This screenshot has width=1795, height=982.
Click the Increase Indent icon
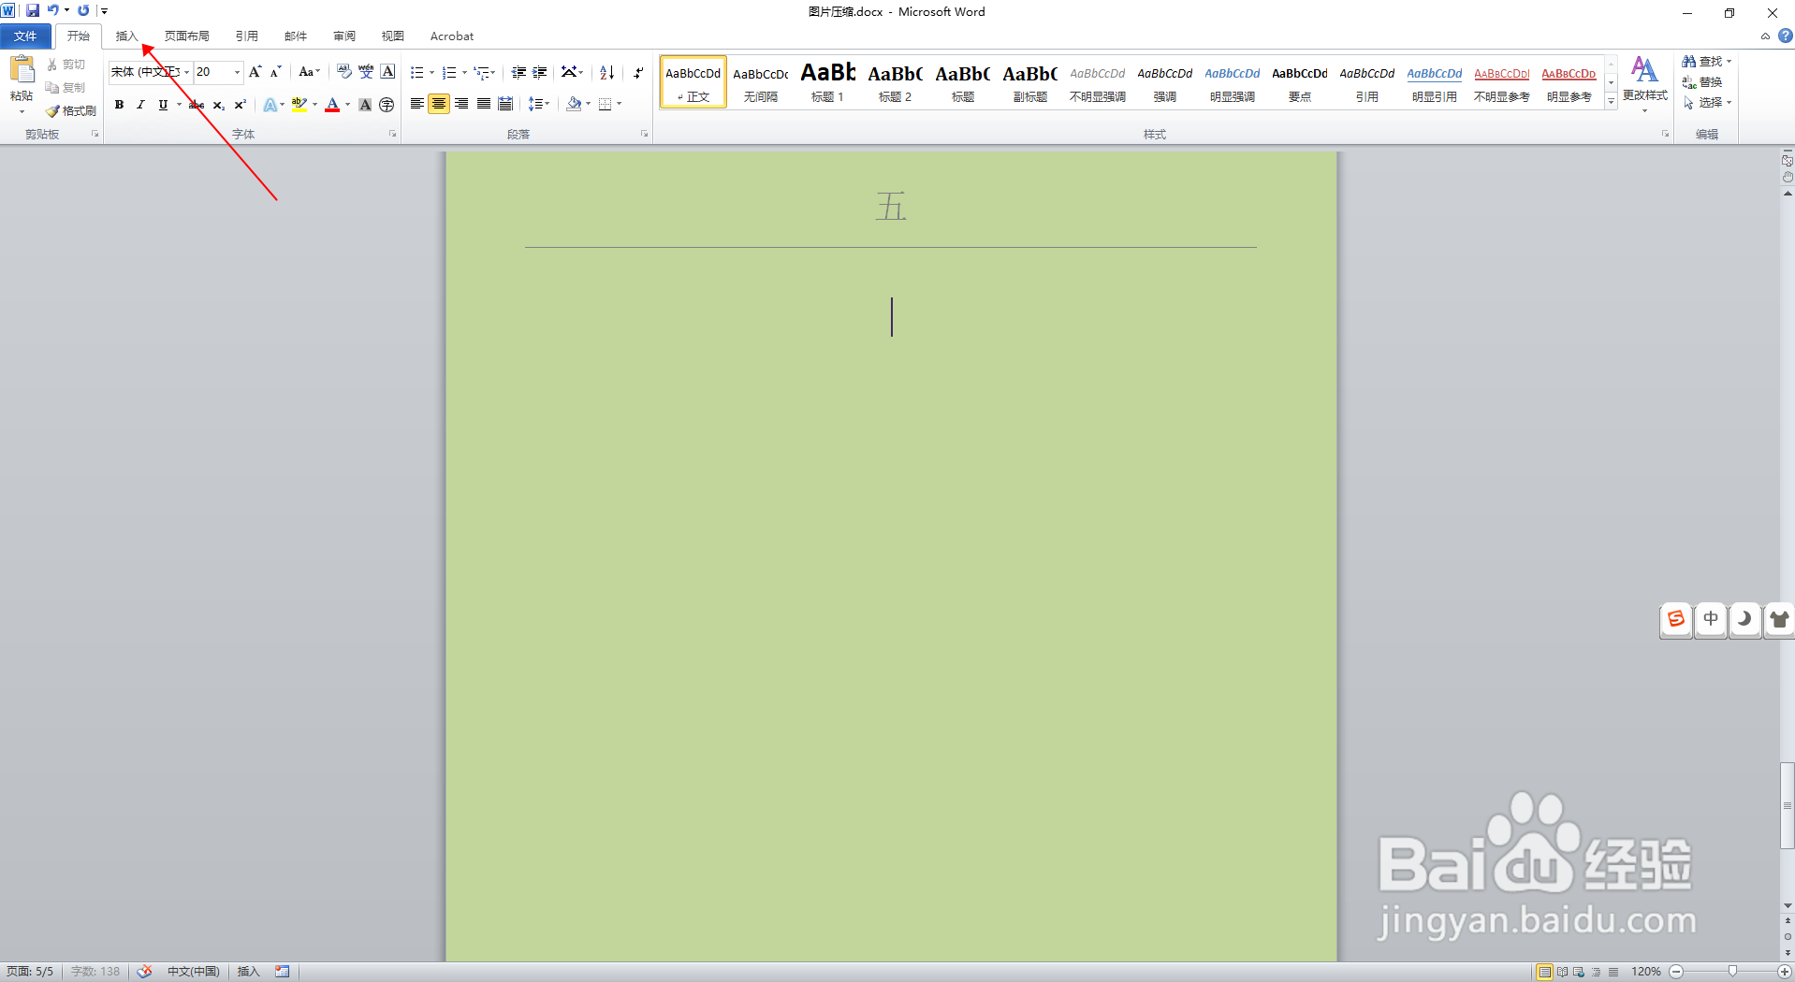[x=540, y=72]
